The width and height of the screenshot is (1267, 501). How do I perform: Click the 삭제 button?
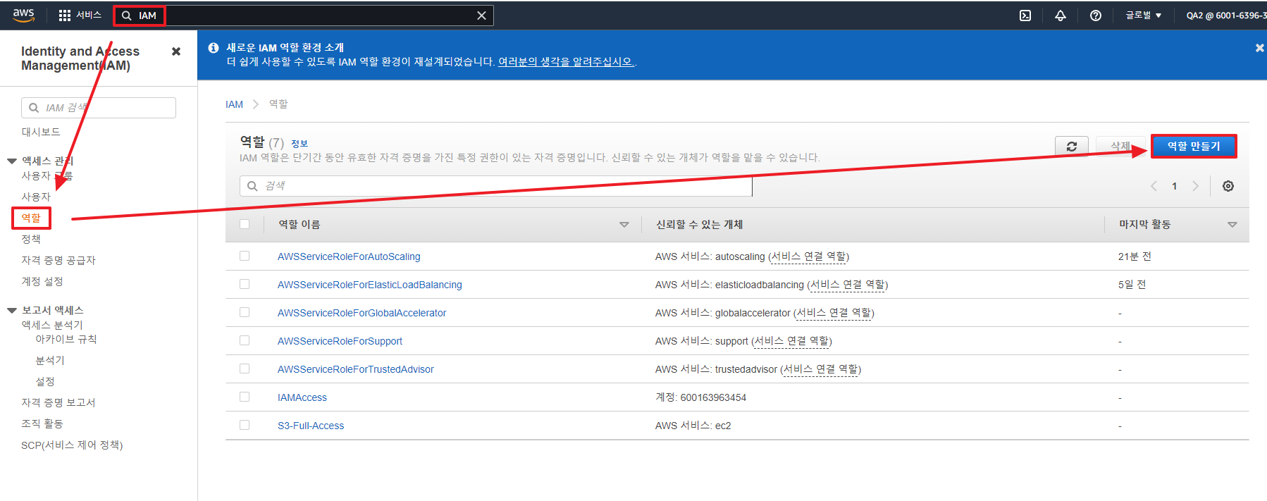[1120, 147]
